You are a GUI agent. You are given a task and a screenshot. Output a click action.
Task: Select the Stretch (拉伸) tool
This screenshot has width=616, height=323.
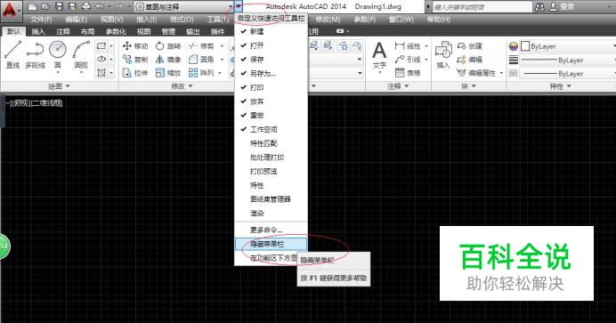click(135, 73)
